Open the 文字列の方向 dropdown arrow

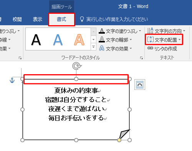tap(184, 31)
